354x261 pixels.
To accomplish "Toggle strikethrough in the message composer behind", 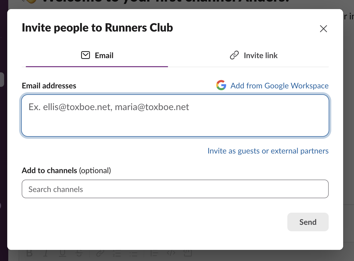I will pyautogui.click(x=79, y=253).
